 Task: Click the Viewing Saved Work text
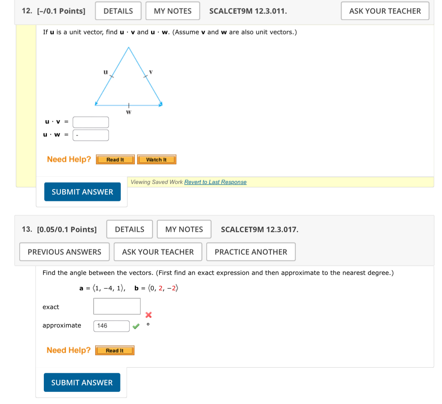pos(157,182)
